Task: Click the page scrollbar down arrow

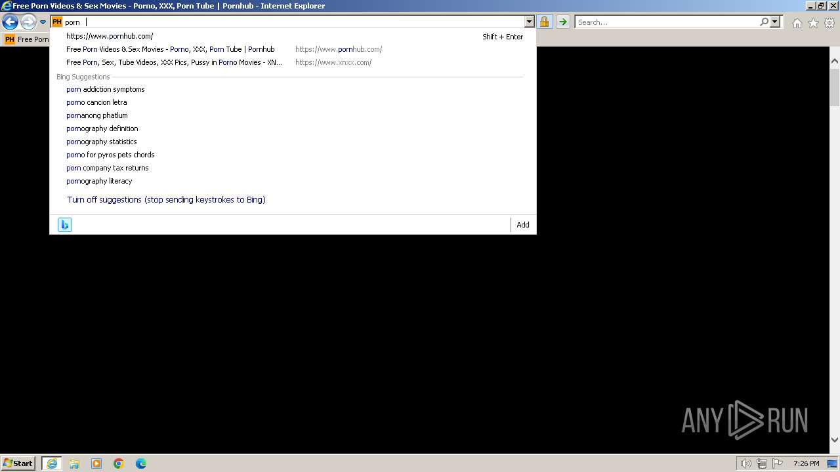Action: tap(835, 440)
